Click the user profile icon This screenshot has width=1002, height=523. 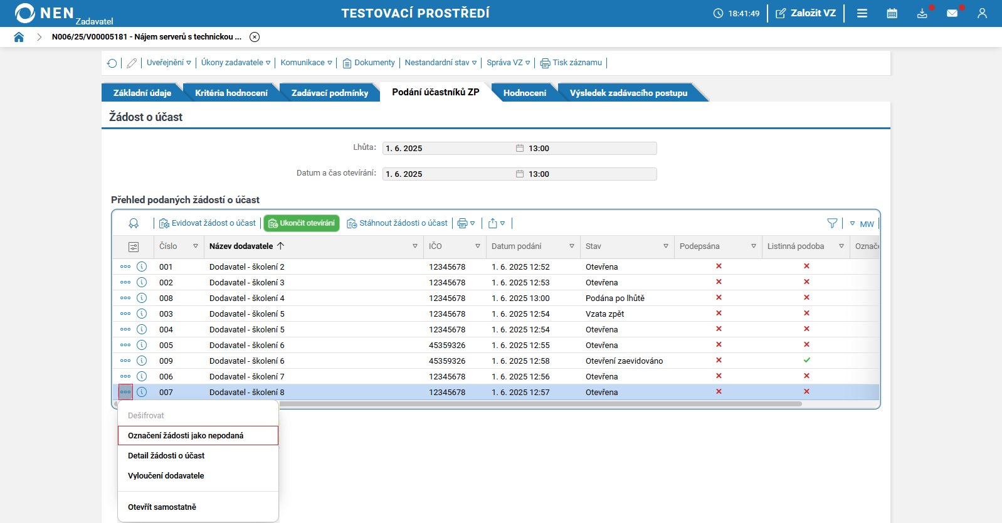[x=982, y=13]
